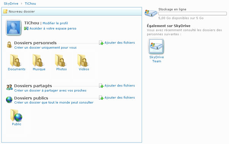Viewport: 229px width, 144px height.
Task: Open the Documents locked folder icon
Action: (x=16, y=60)
